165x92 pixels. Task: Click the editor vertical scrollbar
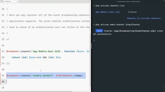pyautogui.click(x=90, y=61)
